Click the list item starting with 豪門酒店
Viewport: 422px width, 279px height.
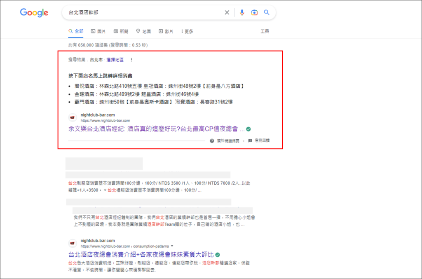[x=154, y=102]
